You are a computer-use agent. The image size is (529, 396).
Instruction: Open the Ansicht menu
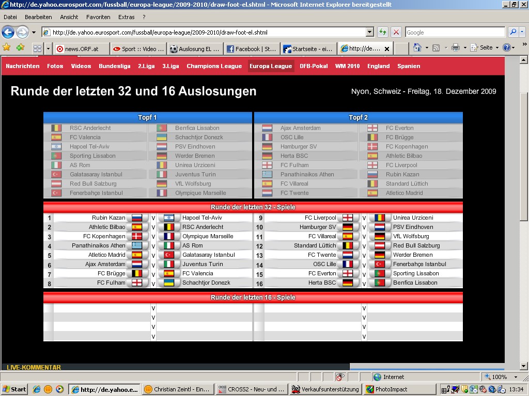[x=69, y=17]
